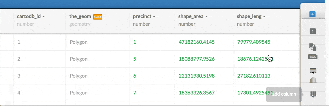The width and height of the screenshot is (329, 106).
Task: Open the histogram filters icon
Action: coord(313,80)
